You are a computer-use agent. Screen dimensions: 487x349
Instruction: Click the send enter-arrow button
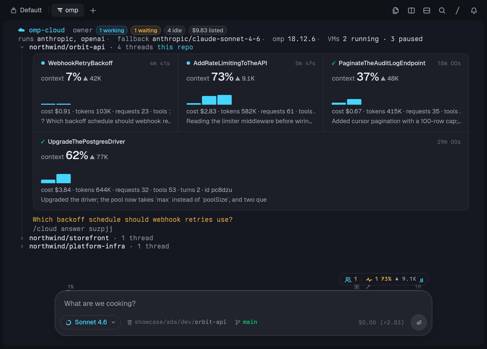point(419,322)
